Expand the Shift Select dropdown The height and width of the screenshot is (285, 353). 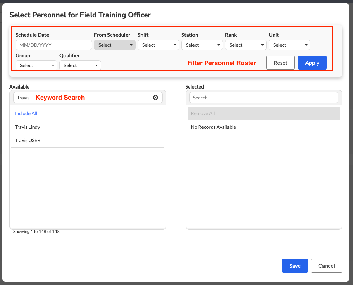[x=158, y=45]
